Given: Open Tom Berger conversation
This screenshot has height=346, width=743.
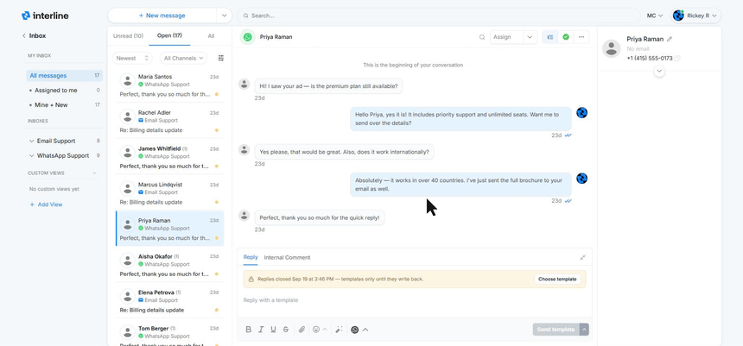Looking at the screenshot, I should tap(169, 333).
